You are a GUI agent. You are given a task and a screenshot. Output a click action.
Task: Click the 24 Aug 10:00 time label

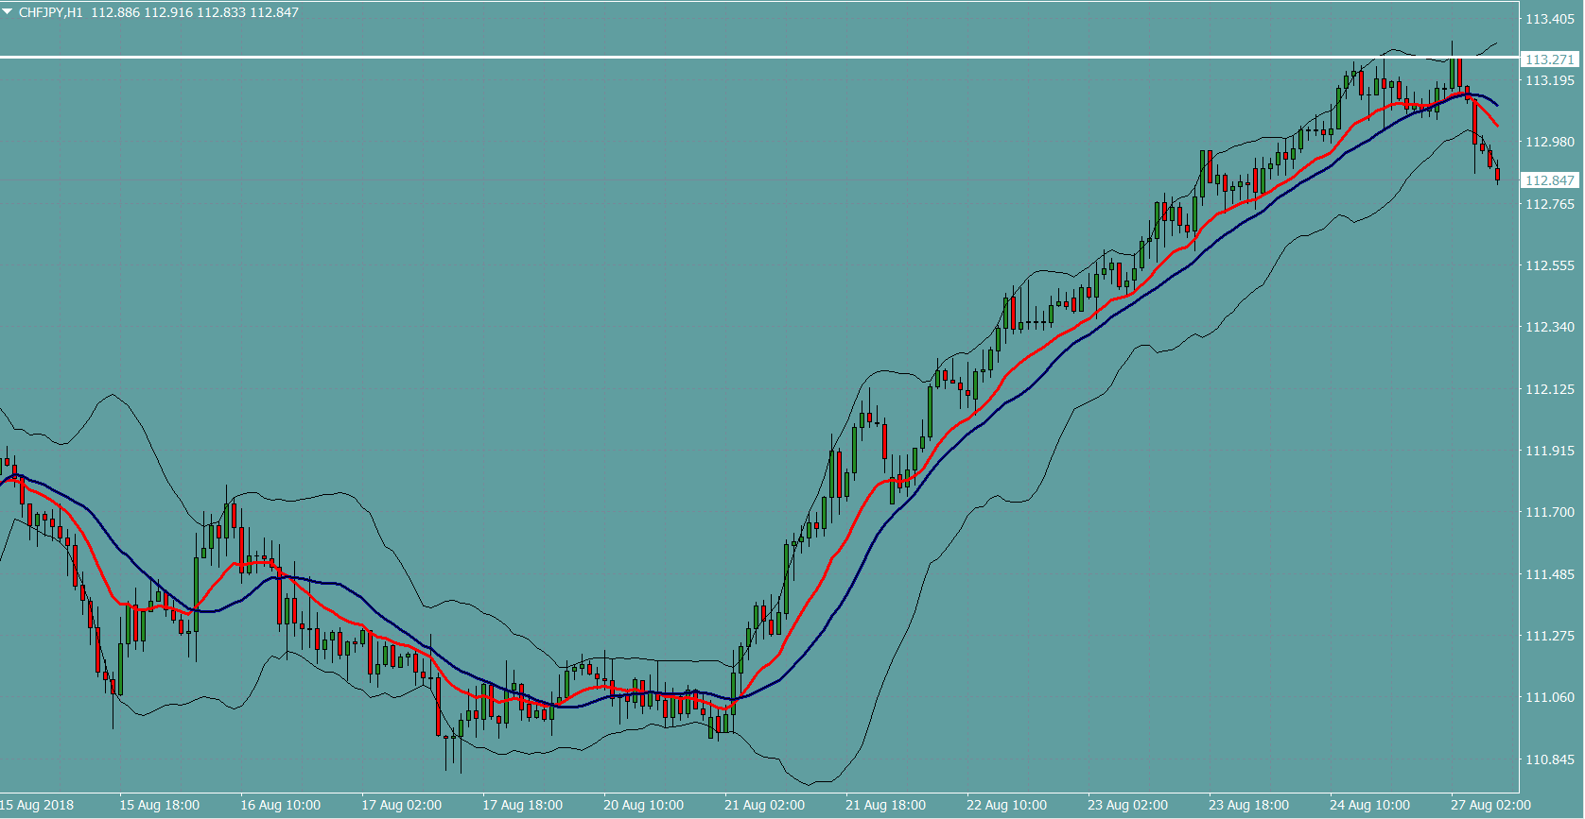tap(1369, 805)
